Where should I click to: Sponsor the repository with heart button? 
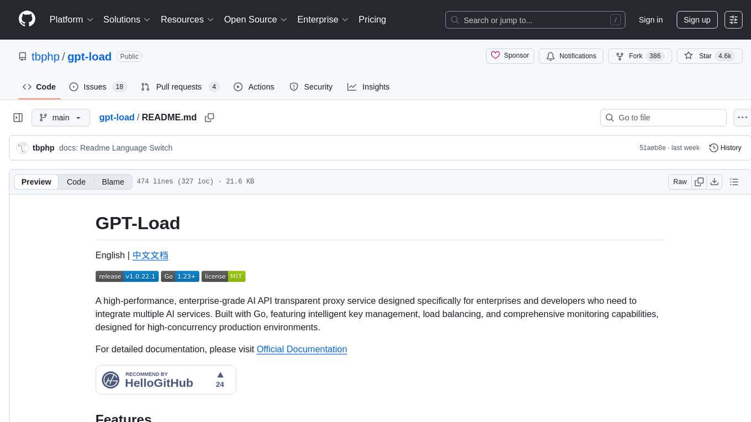tap(510, 56)
